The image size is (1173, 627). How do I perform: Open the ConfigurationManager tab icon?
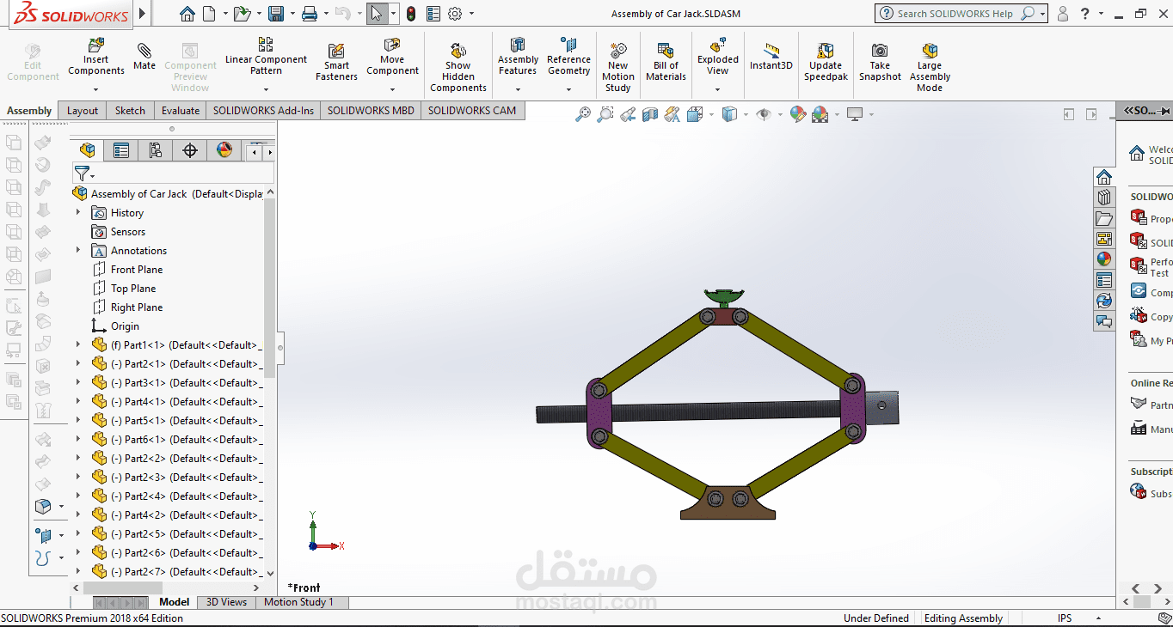pyautogui.click(x=156, y=151)
